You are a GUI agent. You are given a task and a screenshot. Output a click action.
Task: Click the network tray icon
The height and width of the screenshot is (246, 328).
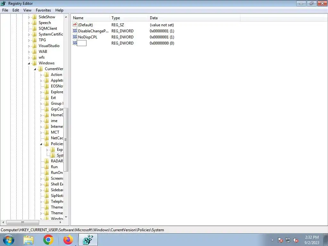click(x=288, y=240)
